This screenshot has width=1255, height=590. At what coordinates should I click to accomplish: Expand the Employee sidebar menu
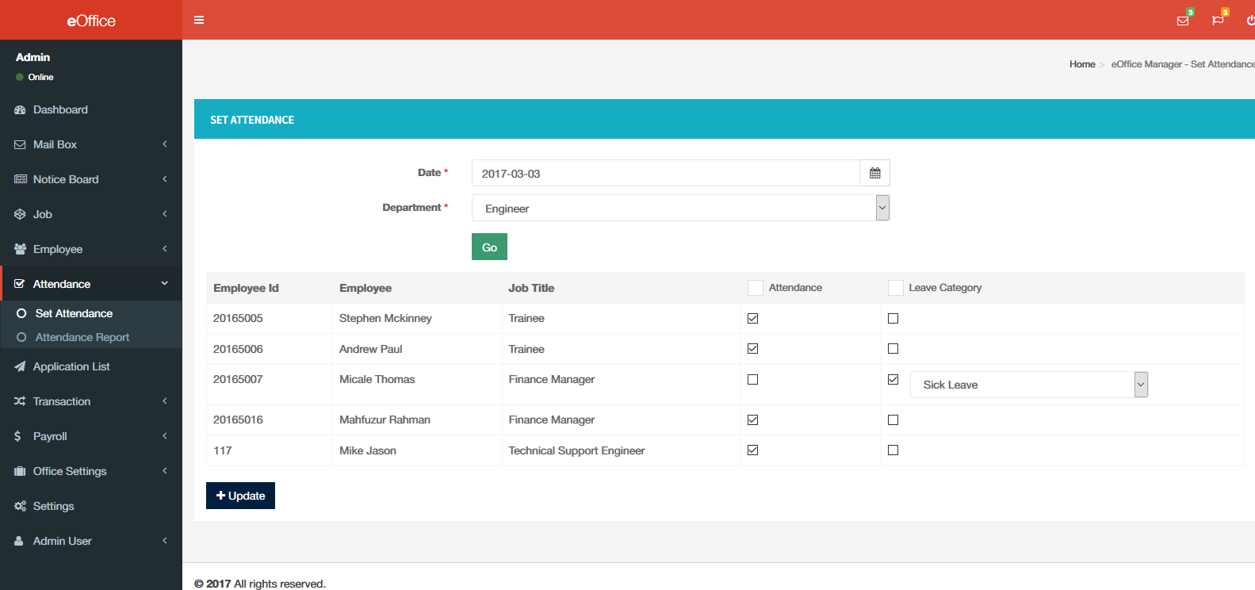coord(58,249)
